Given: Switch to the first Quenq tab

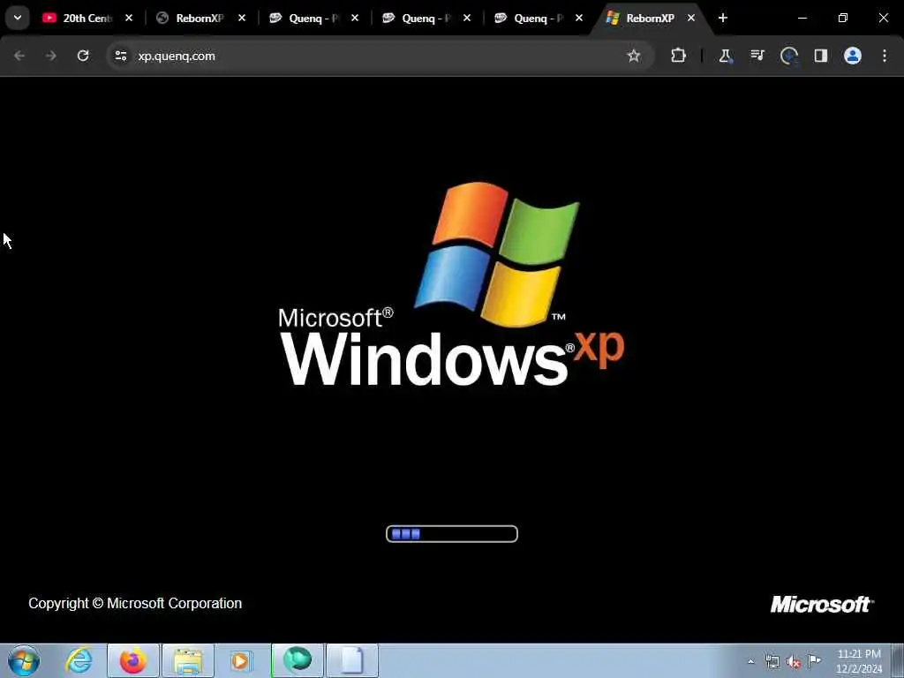Looking at the screenshot, I should pyautogui.click(x=313, y=19).
